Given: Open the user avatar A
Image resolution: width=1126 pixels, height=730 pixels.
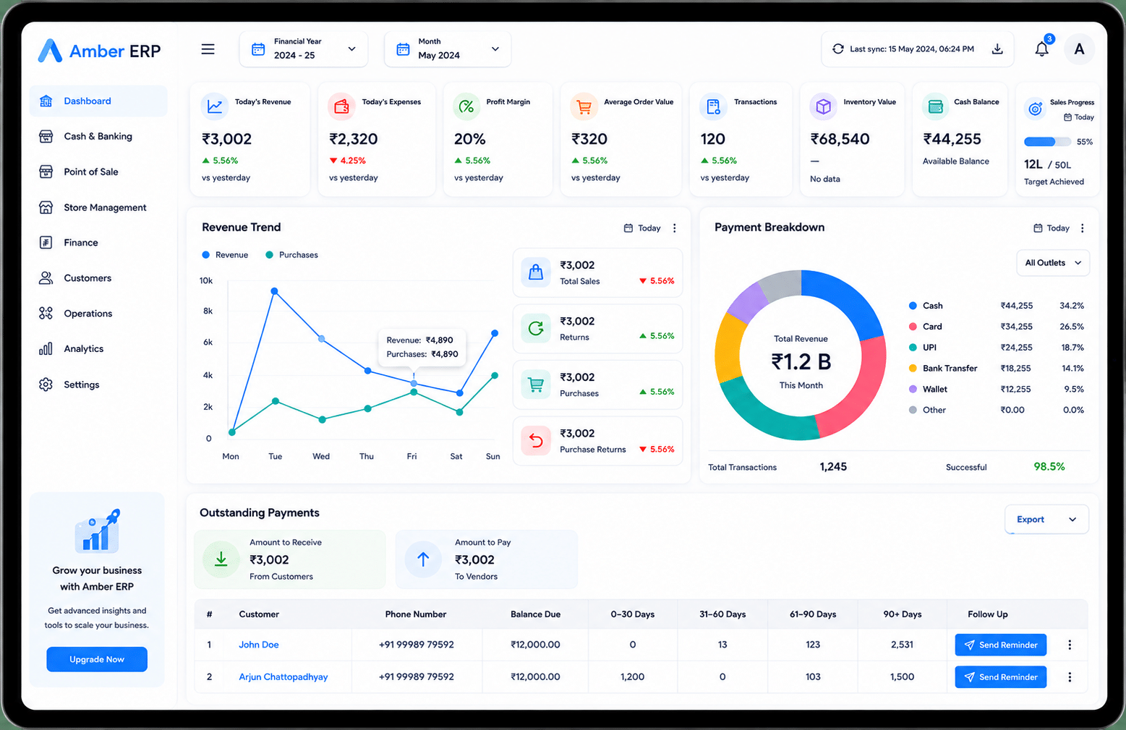Looking at the screenshot, I should tap(1079, 49).
